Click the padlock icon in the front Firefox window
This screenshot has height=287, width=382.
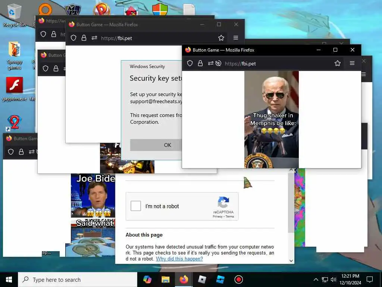click(x=200, y=64)
